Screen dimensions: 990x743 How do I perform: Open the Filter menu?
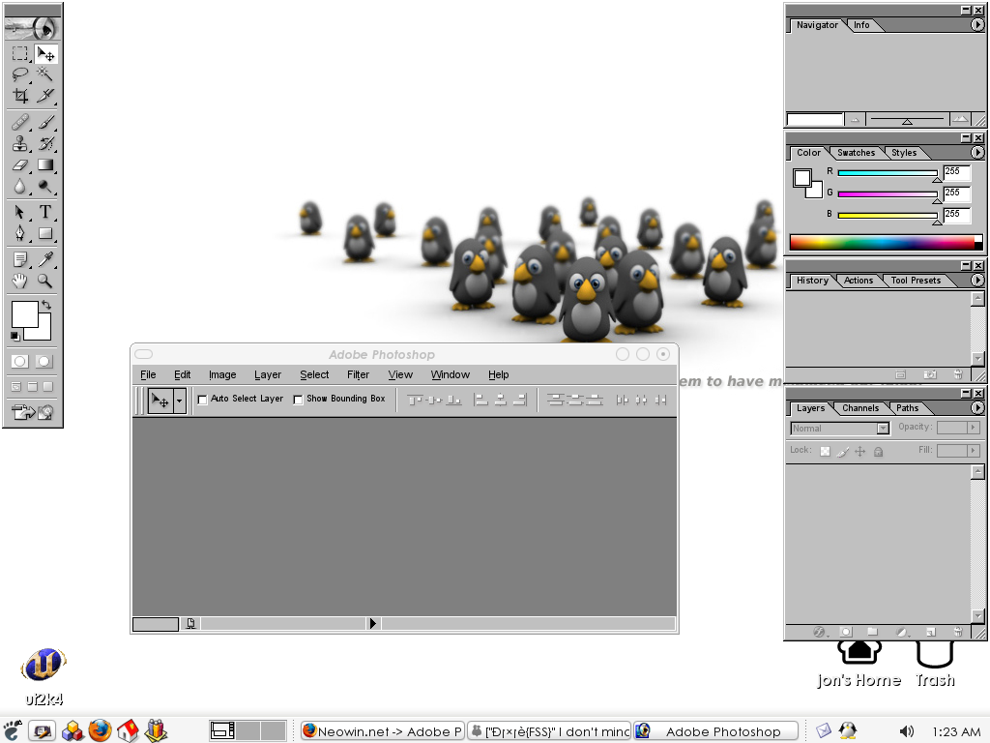(x=358, y=374)
